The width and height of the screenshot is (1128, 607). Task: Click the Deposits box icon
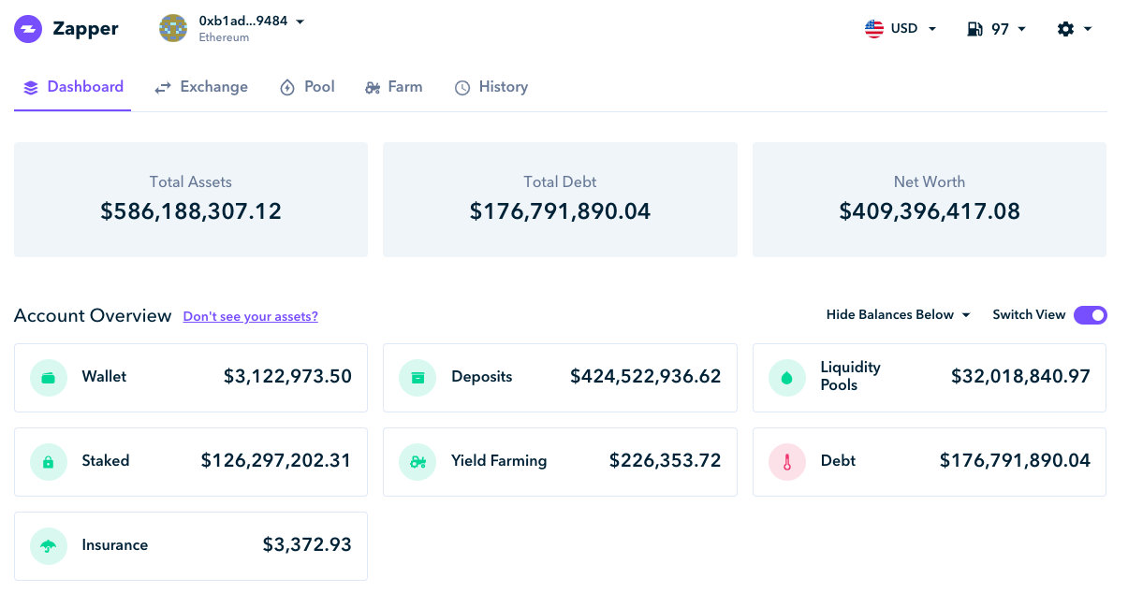[x=418, y=378]
